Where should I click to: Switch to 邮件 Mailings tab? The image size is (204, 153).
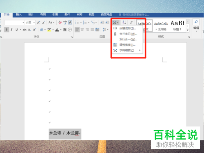67,14
